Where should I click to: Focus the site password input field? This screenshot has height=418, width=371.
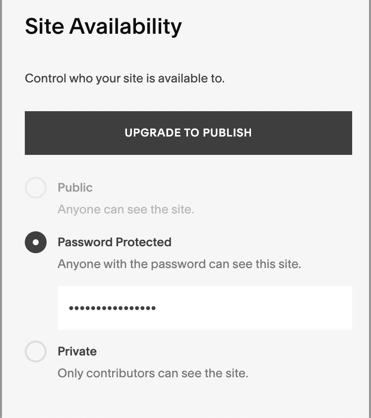tap(204, 308)
